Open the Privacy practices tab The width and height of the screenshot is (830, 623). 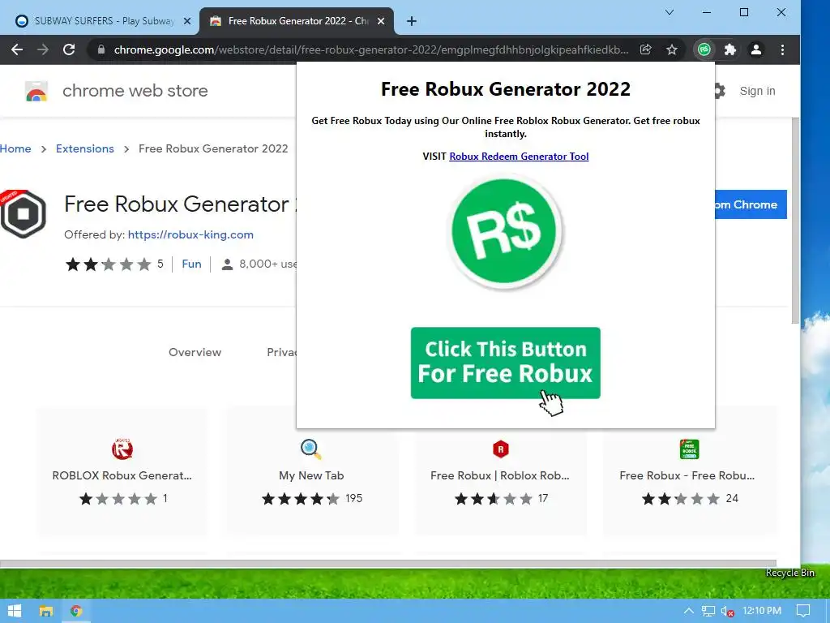click(x=281, y=352)
